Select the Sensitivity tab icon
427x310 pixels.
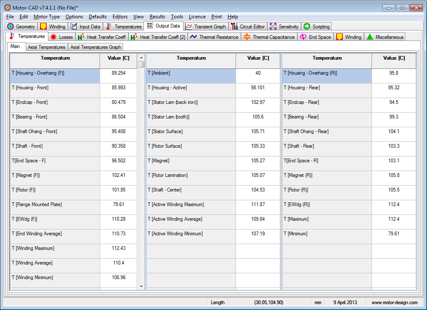(273, 27)
